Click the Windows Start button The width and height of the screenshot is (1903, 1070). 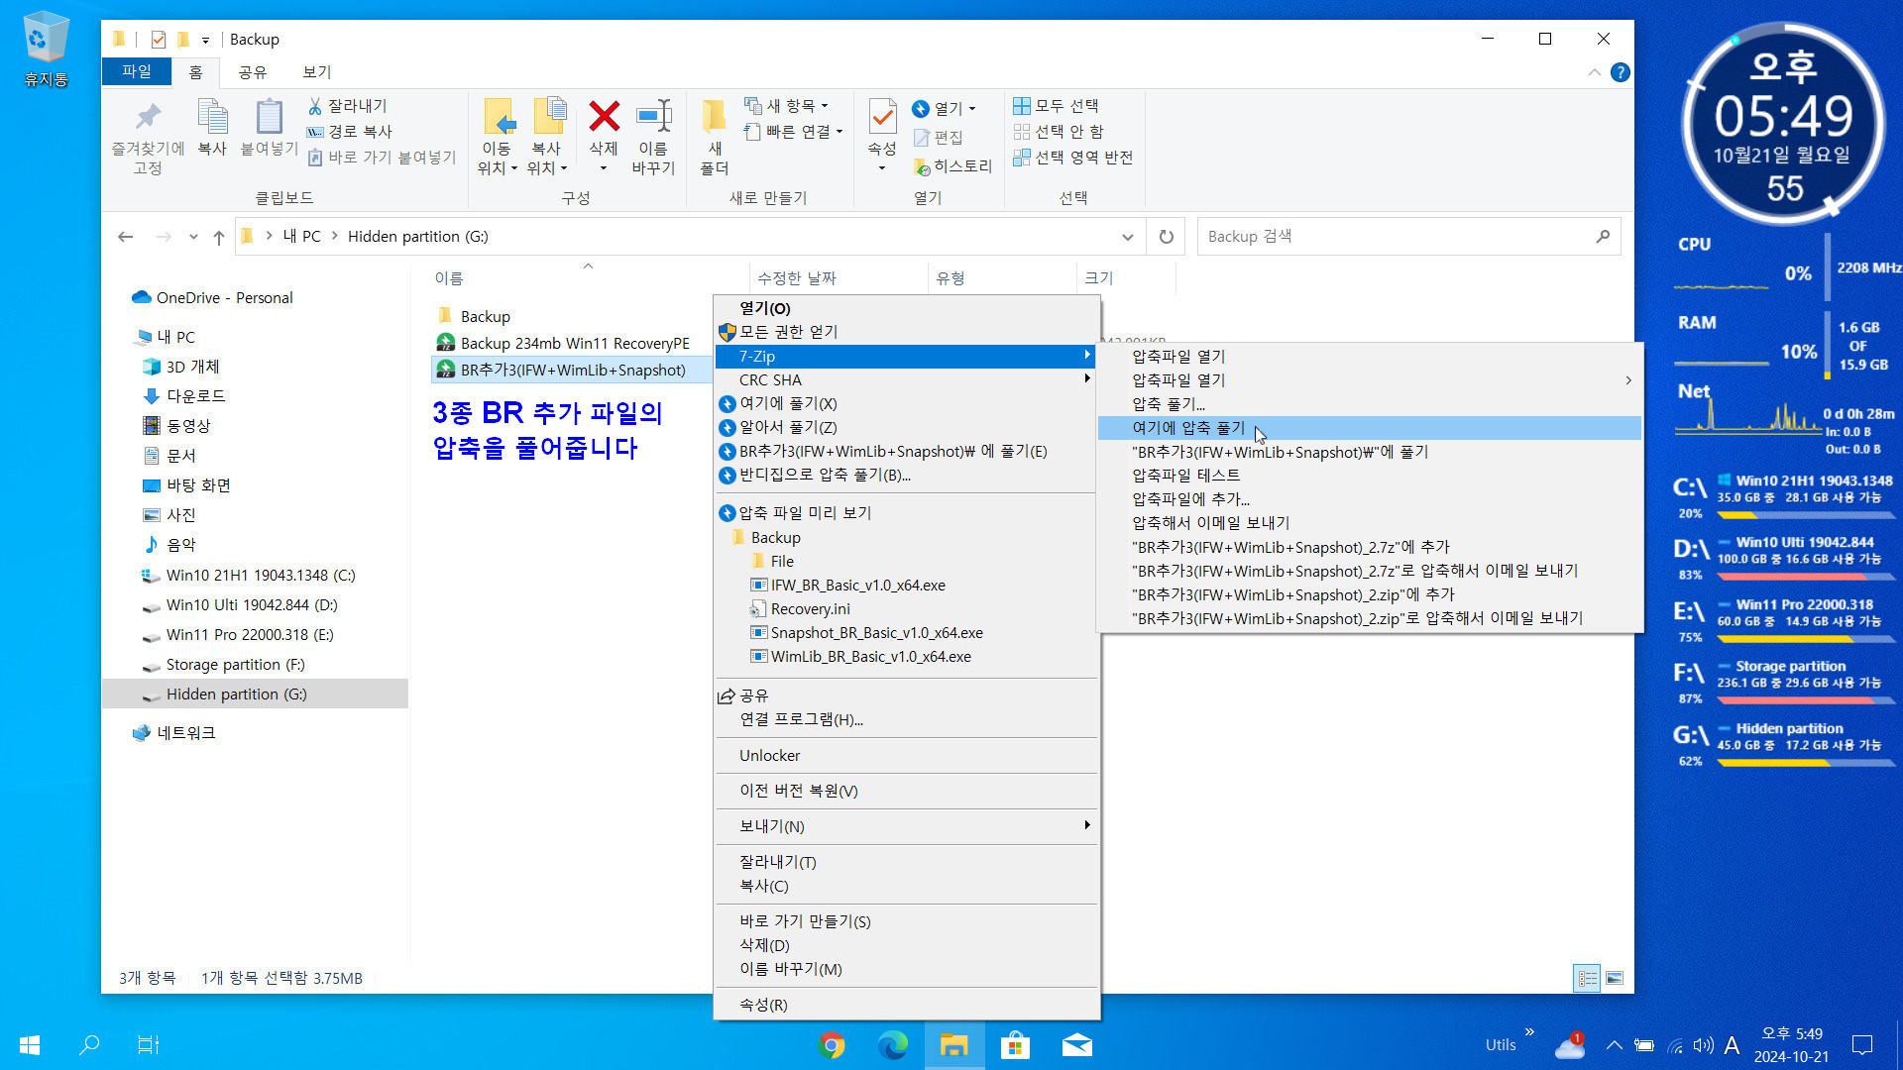[30, 1045]
